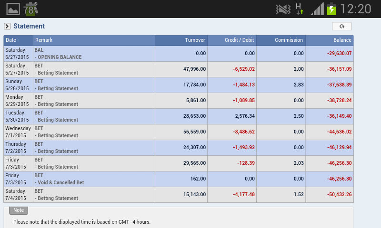Click the Statement heading title

(29, 26)
